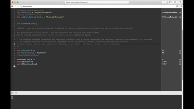This screenshot has height=109, width=194.
Task: Click the MyPlayground file breadcrumb
Action: click(x=26, y=6)
